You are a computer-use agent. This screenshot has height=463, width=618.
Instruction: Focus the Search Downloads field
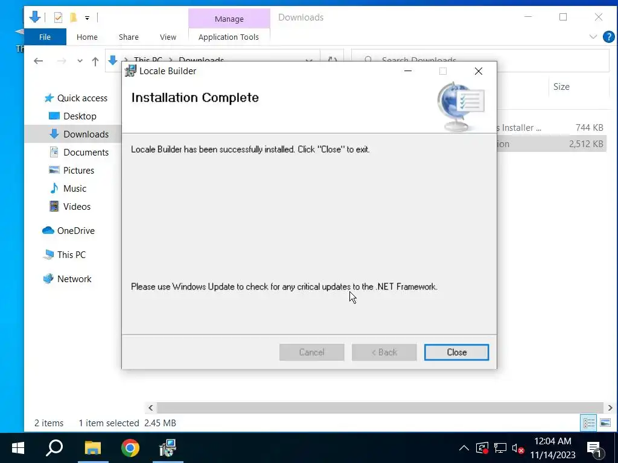(x=480, y=60)
